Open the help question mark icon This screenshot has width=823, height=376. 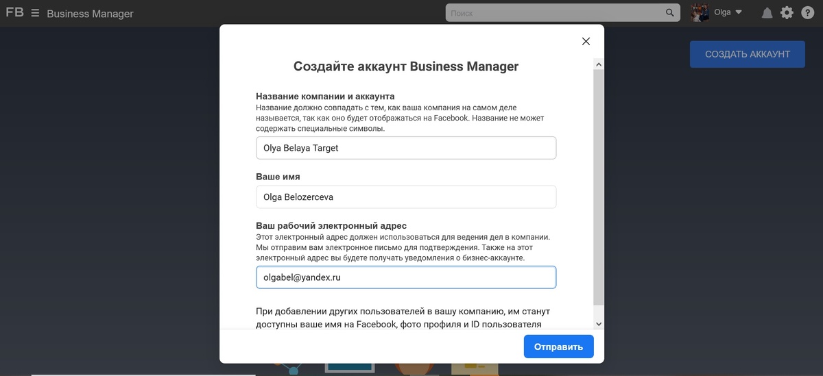(x=807, y=13)
